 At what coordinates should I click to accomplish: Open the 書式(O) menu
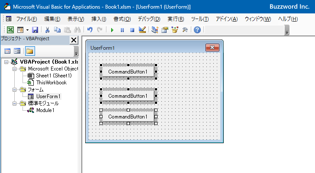pos(122,19)
